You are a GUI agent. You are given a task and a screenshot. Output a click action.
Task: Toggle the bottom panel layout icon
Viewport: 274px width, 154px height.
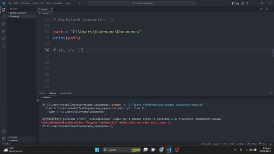coord(238,3)
